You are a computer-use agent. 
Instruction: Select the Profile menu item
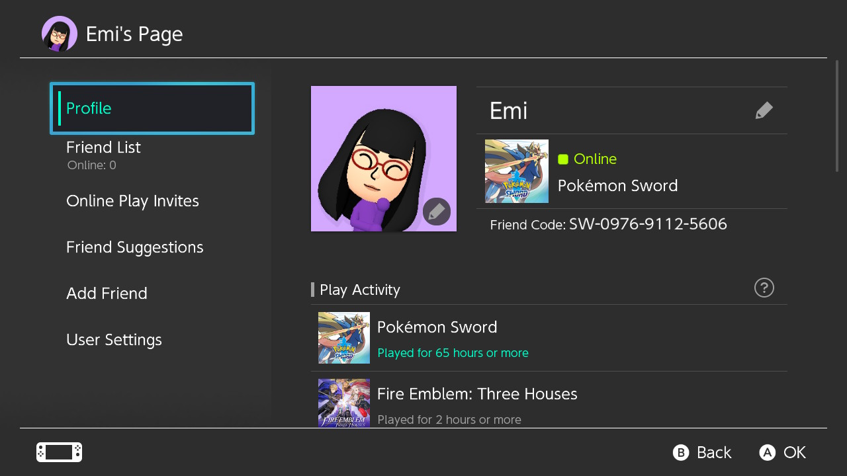click(x=152, y=108)
